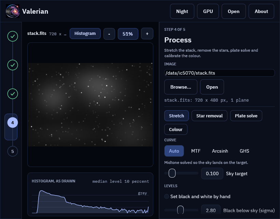Open the Star removal tab
280x219 pixels.
point(209,116)
